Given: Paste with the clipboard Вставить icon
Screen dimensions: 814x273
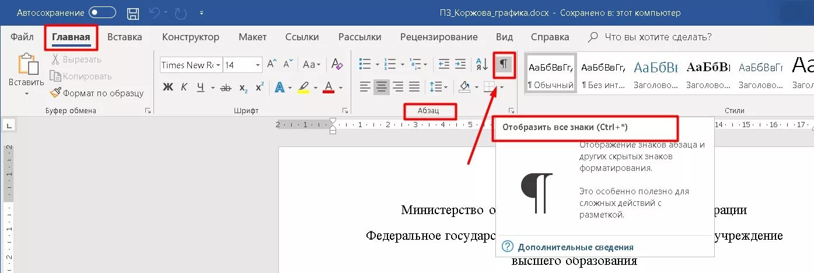Looking at the screenshot, I should (x=26, y=65).
